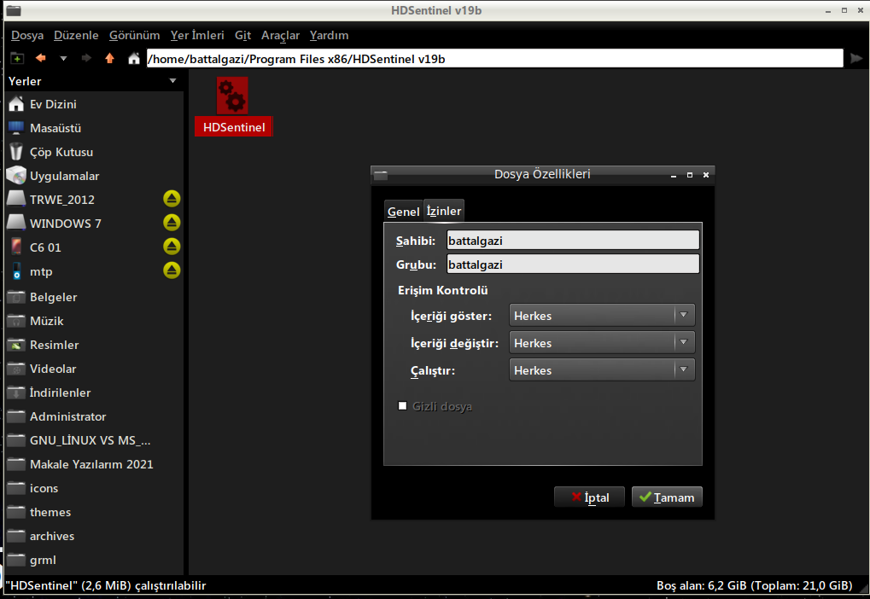Switch to the Genel tab
The height and width of the screenshot is (599, 870).
click(x=403, y=212)
